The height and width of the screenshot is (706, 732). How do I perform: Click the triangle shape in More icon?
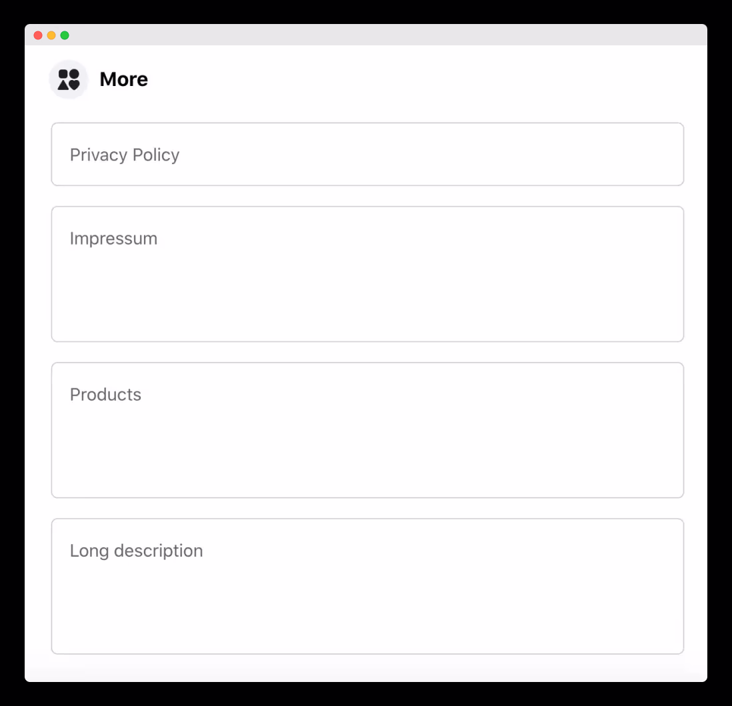click(63, 85)
